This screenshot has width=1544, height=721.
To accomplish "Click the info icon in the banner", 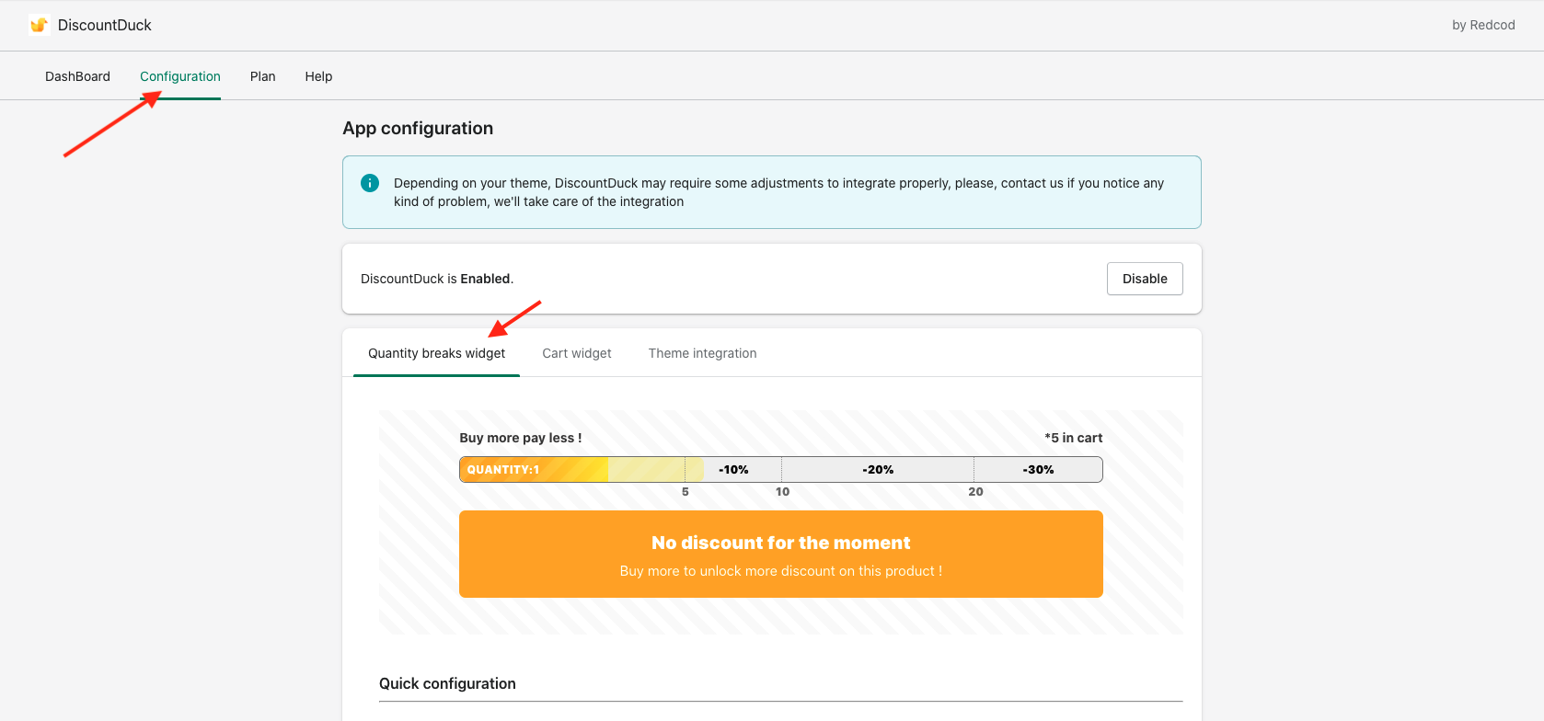I will click(x=370, y=183).
